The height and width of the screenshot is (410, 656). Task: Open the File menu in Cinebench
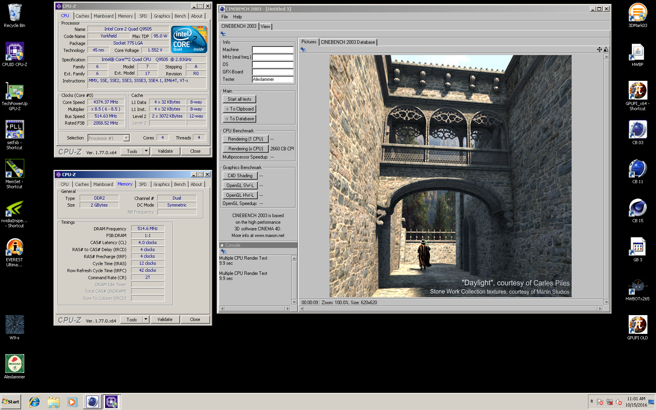[225, 17]
